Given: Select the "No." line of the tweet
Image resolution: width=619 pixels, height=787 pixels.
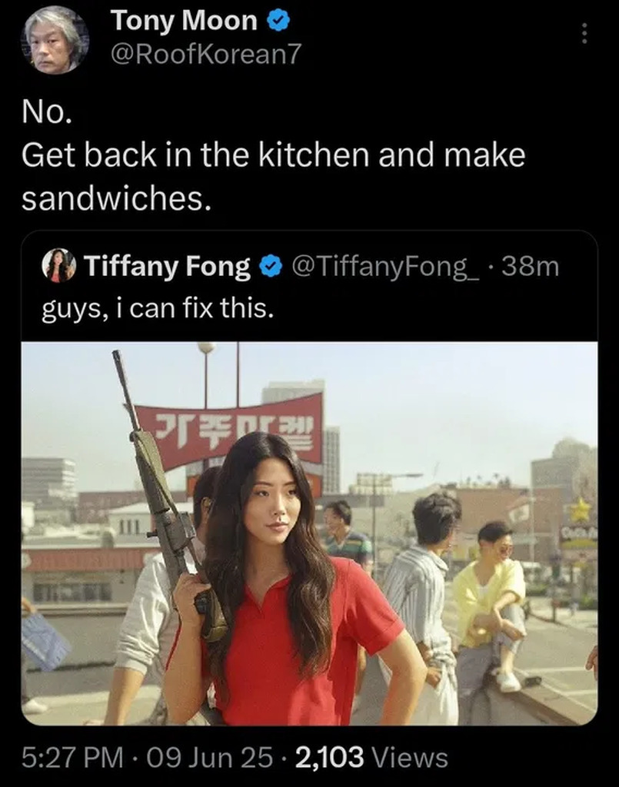Looking at the screenshot, I should [x=47, y=114].
